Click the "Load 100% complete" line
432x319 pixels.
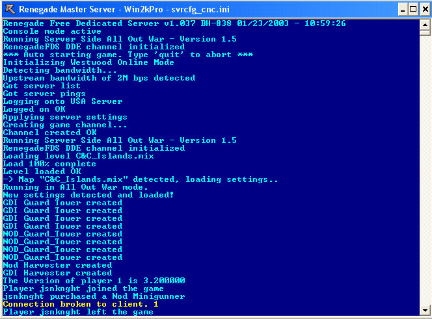pyautogui.click(x=50, y=164)
